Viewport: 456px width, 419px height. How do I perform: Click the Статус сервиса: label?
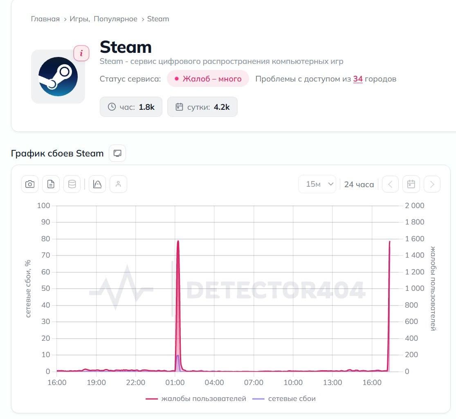pyautogui.click(x=130, y=79)
